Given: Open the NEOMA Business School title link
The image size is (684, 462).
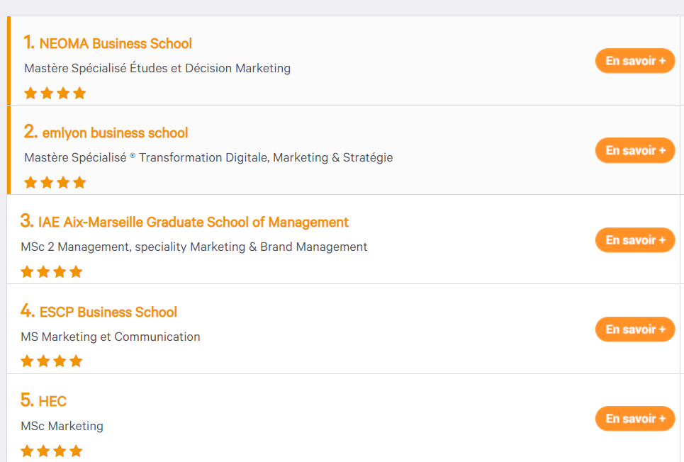Looking at the screenshot, I should pyautogui.click(x=116, y=44).
